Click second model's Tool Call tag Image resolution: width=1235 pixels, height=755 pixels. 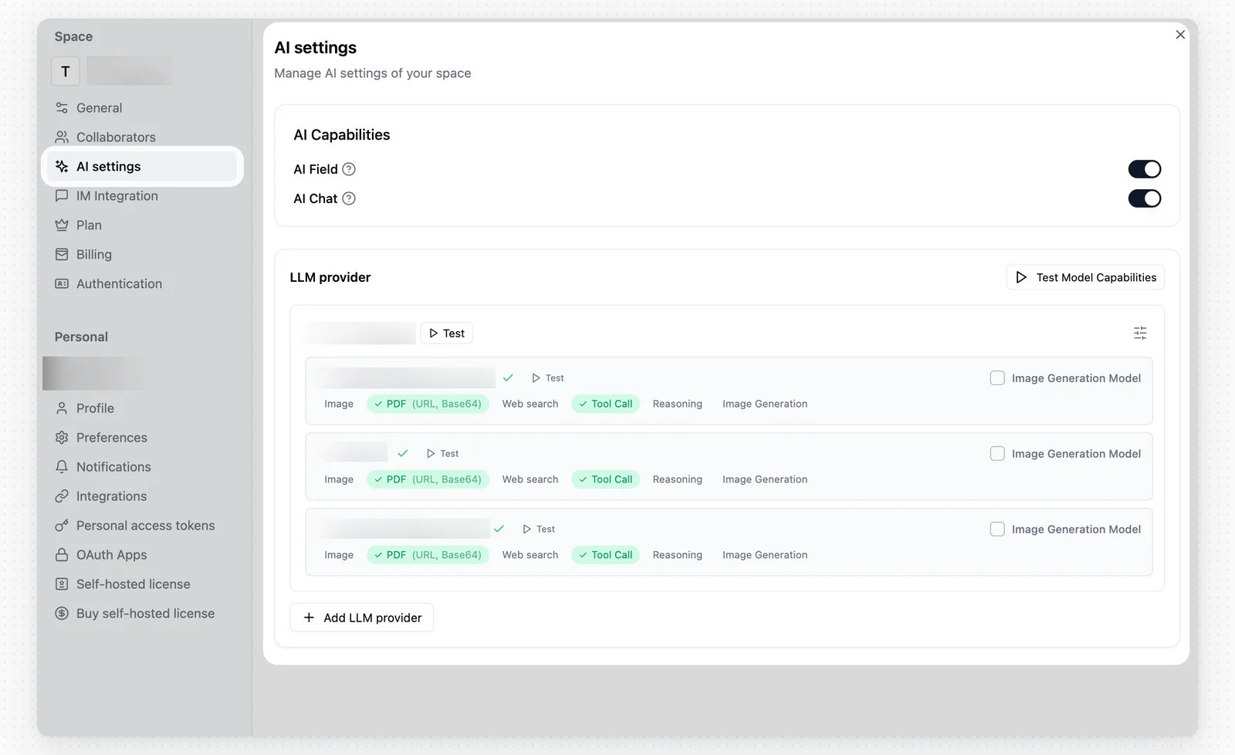click(x=606, y=479)
